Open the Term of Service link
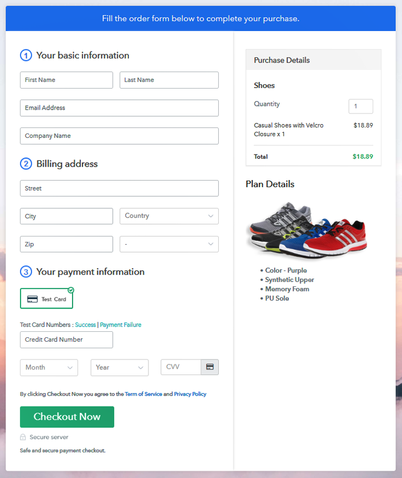 [143, 394]
